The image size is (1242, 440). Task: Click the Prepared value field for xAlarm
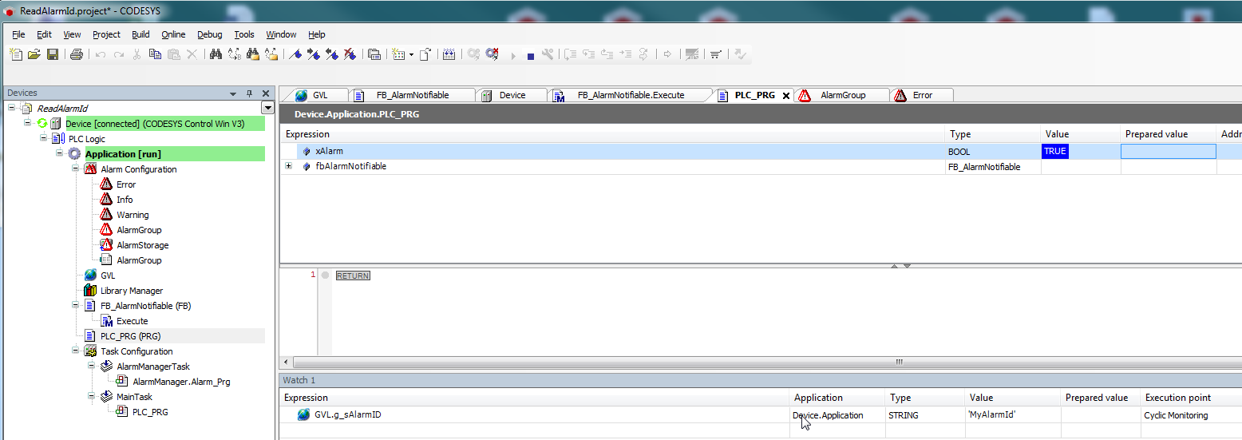tap(1168, 151)
